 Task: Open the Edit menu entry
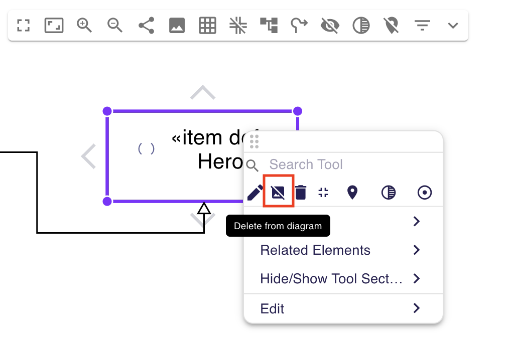click(272, 308)
